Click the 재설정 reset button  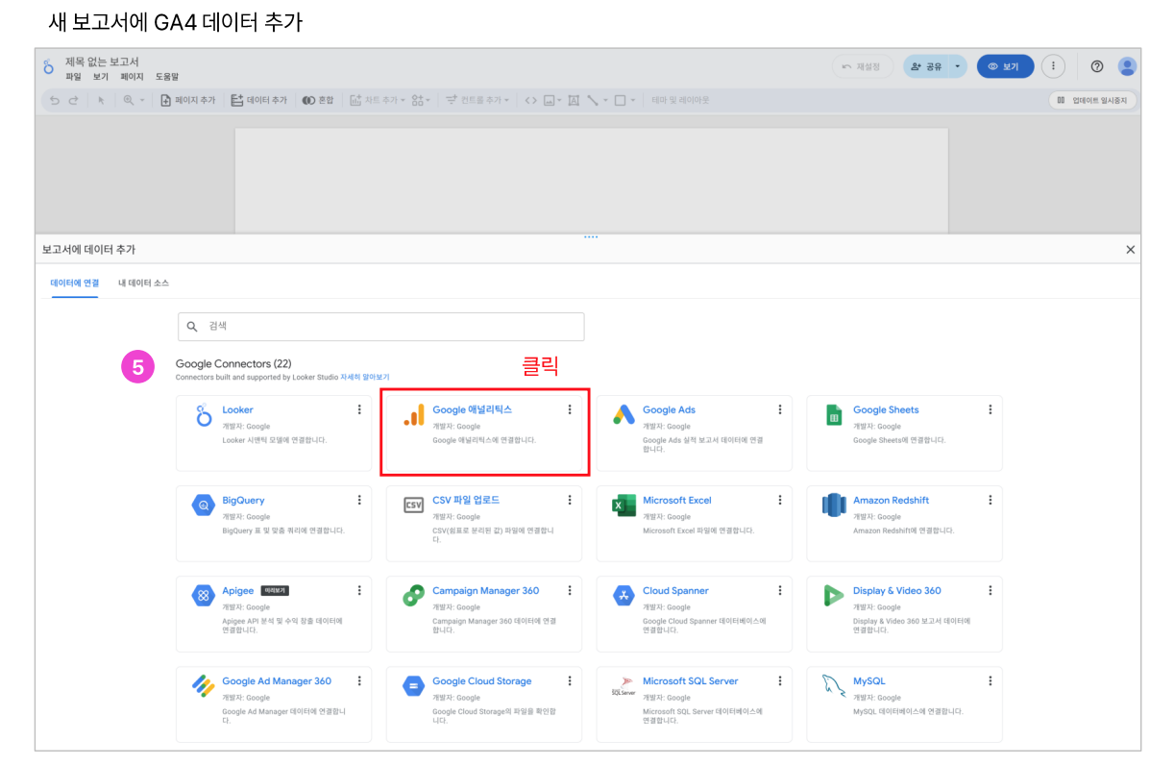pos(862,66)
